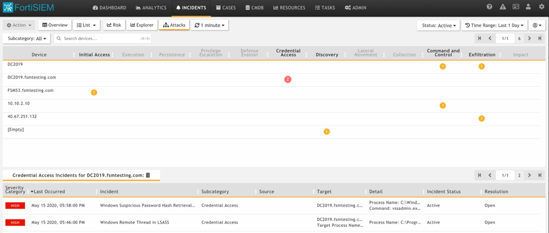This screenshot has height=233, width=549.
Task: Open the Cases tab
Action: [226, 8]
